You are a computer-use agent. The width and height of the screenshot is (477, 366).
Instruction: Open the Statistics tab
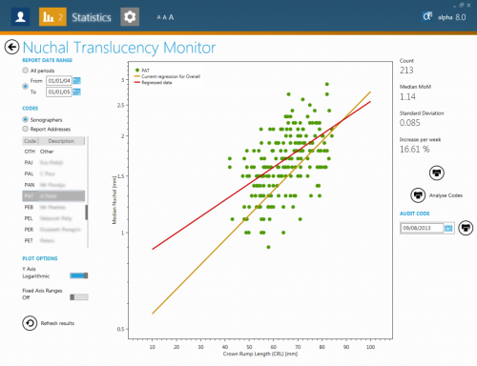click(92, 17)
